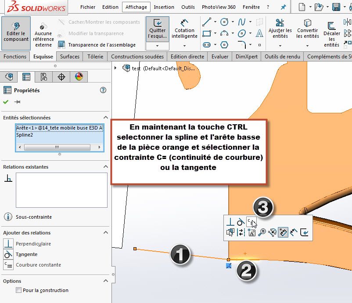The height and width of the screenshot is (303, 352).
Task: Expand the test component tree node
Action: click(116, 68)
